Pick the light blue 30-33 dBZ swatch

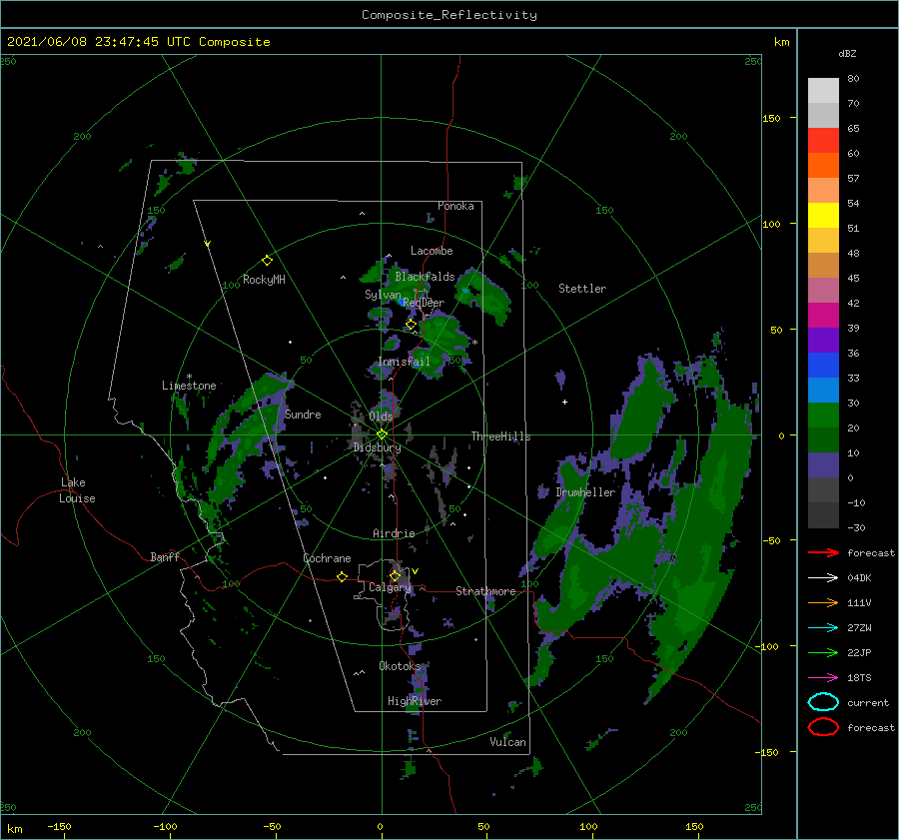click(823, 391)
